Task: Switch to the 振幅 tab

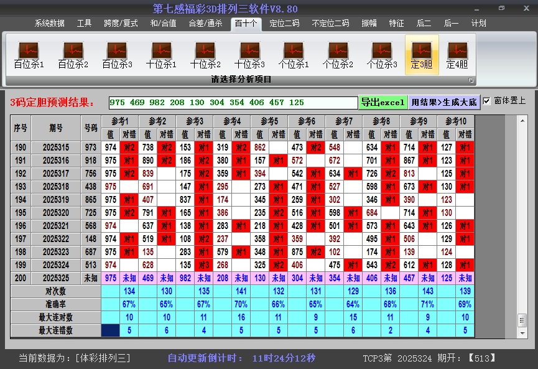Action: click(369, 24)
